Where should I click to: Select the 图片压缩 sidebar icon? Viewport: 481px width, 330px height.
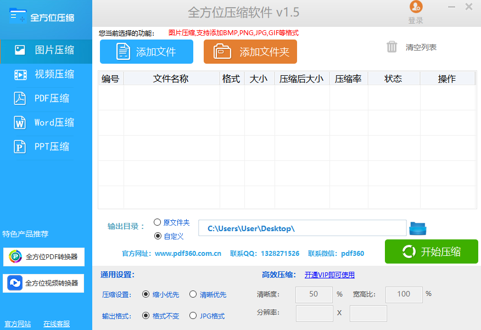(21, 49)
